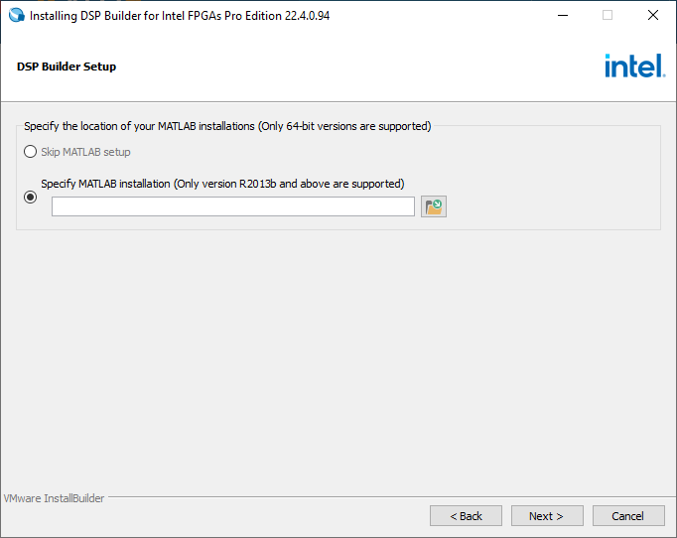Select the Skip MATLAB setup radio button
Image resolution: width=677 pixels, height=538 pixels.
pyautogui.click(x=31, y=152)
